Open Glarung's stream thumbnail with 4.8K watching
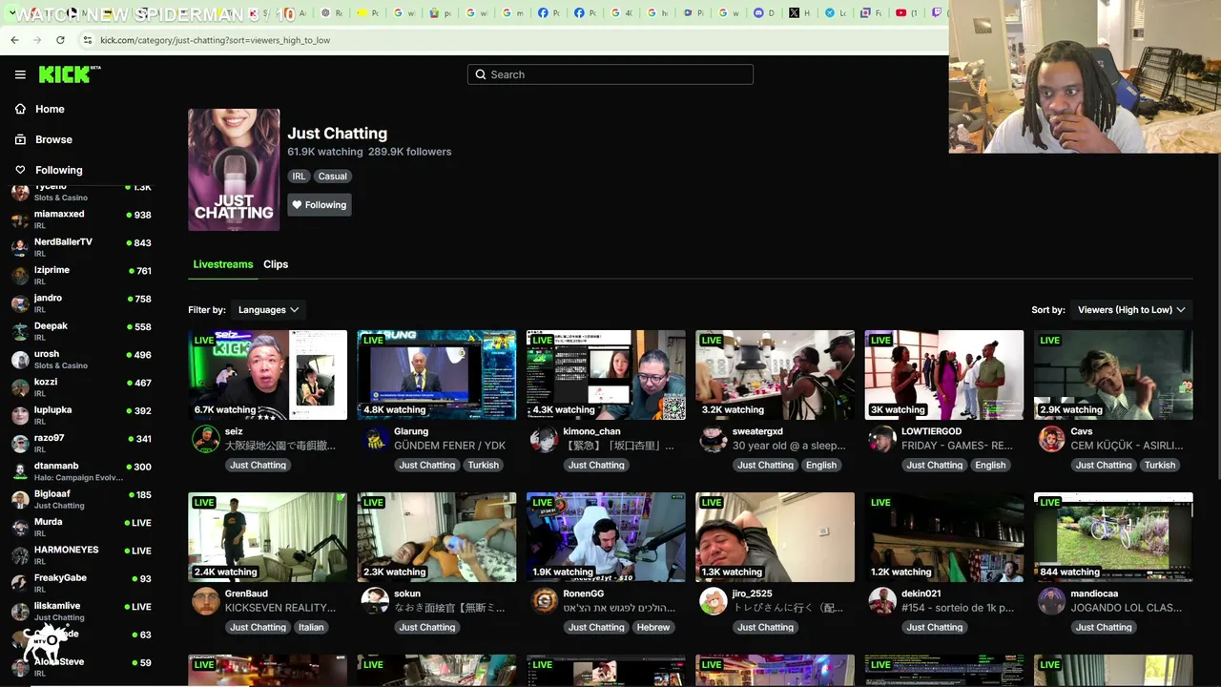1221x687 pixels. tap(437, 375)
